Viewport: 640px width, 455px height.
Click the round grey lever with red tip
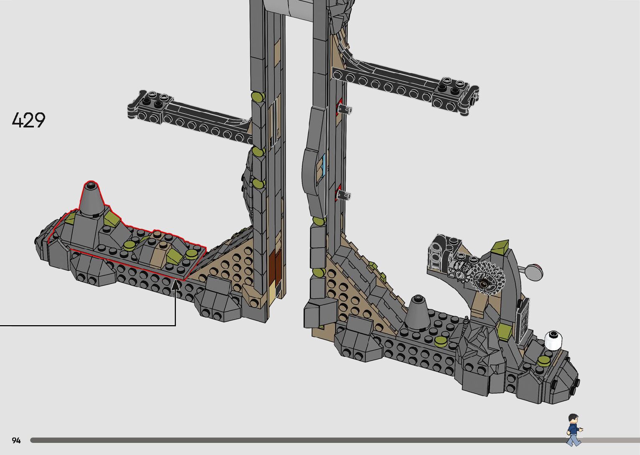pos(534,272)
